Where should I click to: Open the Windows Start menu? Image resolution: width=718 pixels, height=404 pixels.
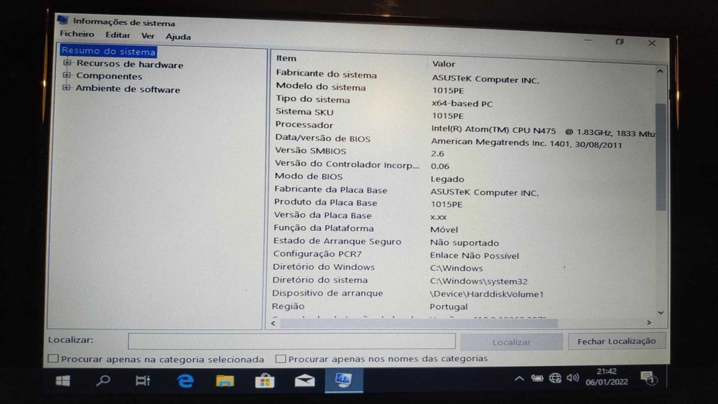(62, 380)
